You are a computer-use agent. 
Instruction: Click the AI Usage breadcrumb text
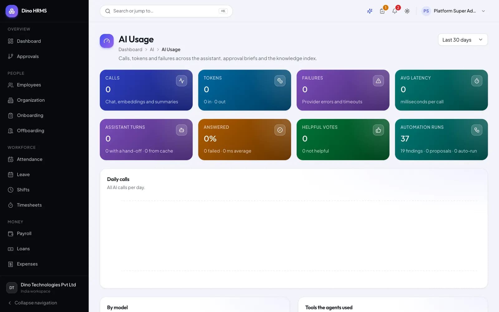171,49
